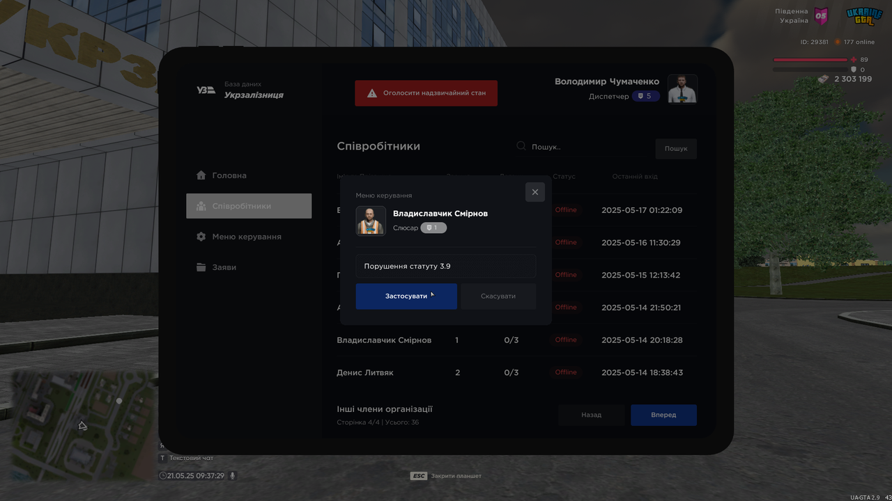The width and height of the screenshot is (892, 501).
Task: Open Меню керування in the sidebar
Action: click(x=249, y=237)
